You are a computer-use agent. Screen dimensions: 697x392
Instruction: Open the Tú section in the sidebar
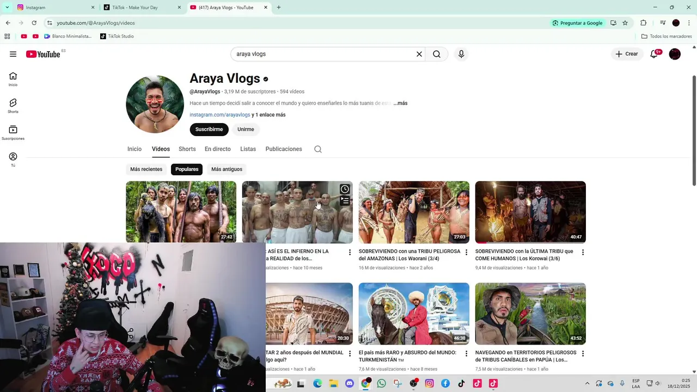pos(13,159)
